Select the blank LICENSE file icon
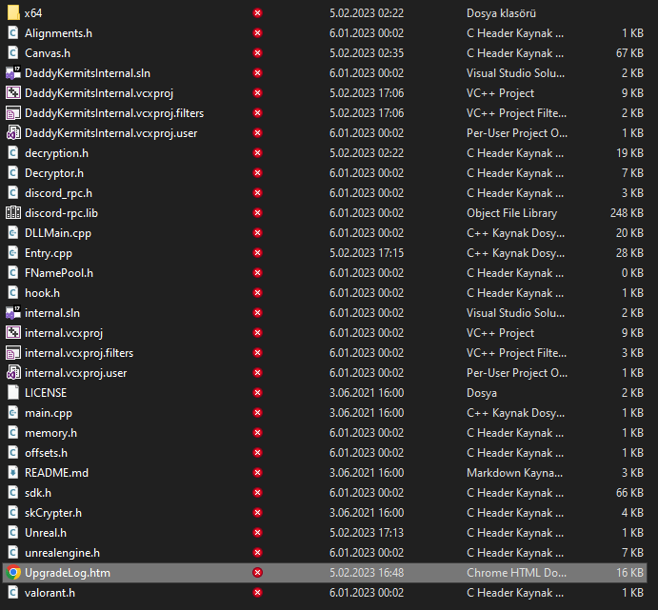The height and width of the screenshot is (610, 658). coord(13,393)
